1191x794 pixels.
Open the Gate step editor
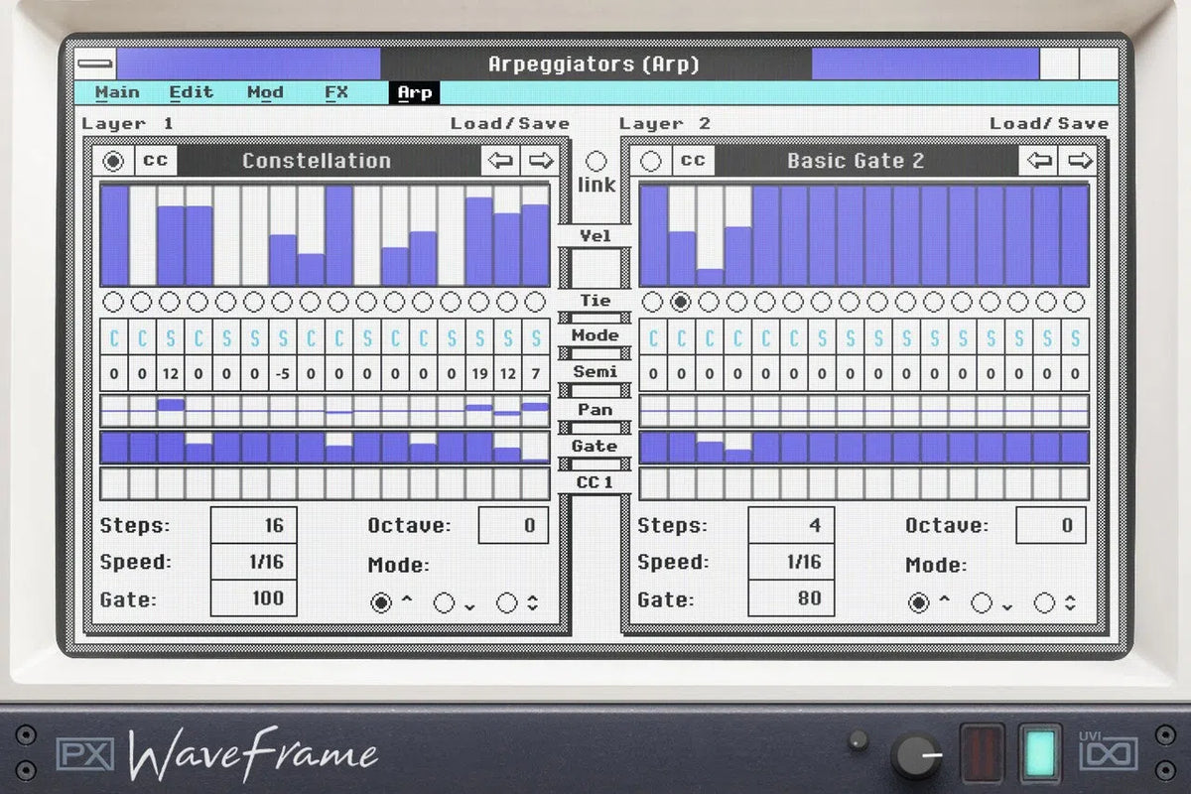click(594, 447)
